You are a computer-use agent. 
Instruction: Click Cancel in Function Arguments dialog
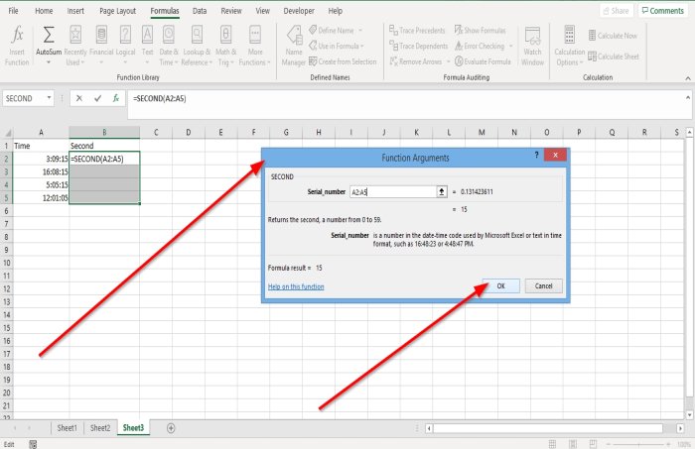pos(543,285)
